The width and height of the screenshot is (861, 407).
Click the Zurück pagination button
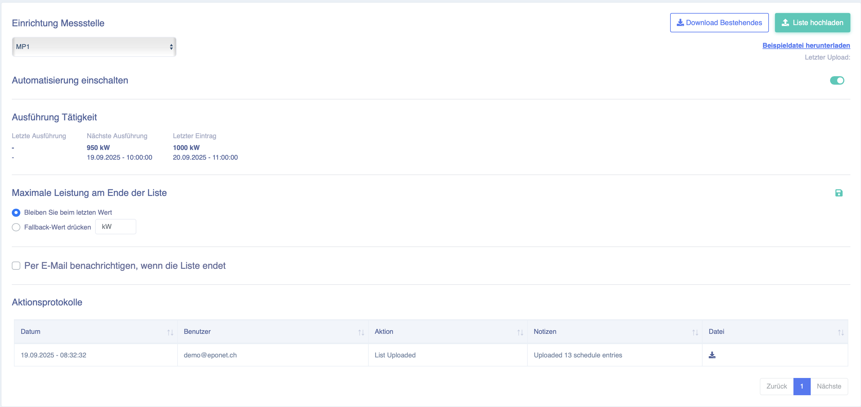(776, 386)
